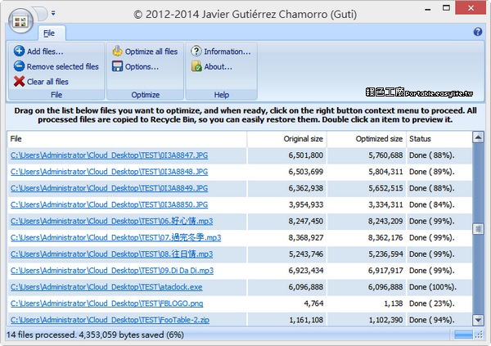Click optimized size 5,236,594
Viewport: 491px width, 346px height.
point(385,254)
